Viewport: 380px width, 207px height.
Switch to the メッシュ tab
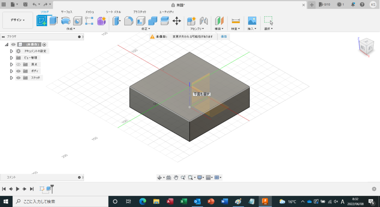tap(90, 12)
